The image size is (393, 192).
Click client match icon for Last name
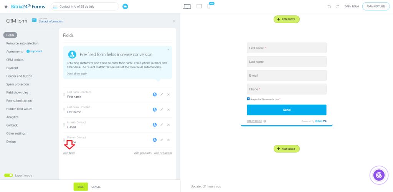(155, 110)
